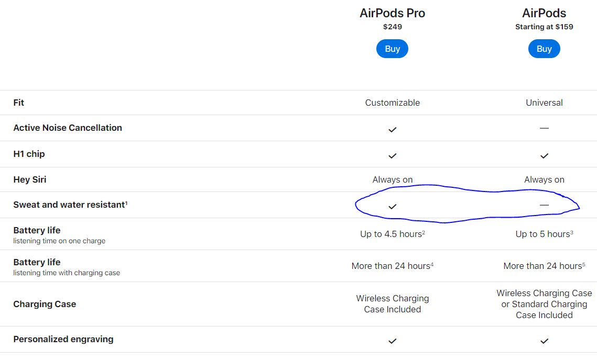Click AirPods sweat and water resistant dash
This screenshot has width=597, height=361.
544,205
